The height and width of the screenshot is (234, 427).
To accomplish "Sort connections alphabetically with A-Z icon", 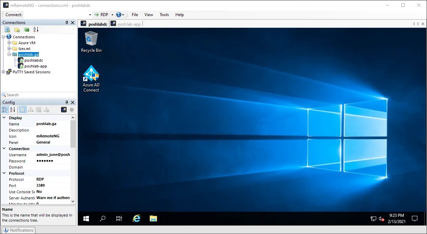I will click(x=36, y=29).
